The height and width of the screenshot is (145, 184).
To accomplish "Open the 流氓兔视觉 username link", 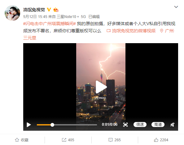I will click(34, 10).
